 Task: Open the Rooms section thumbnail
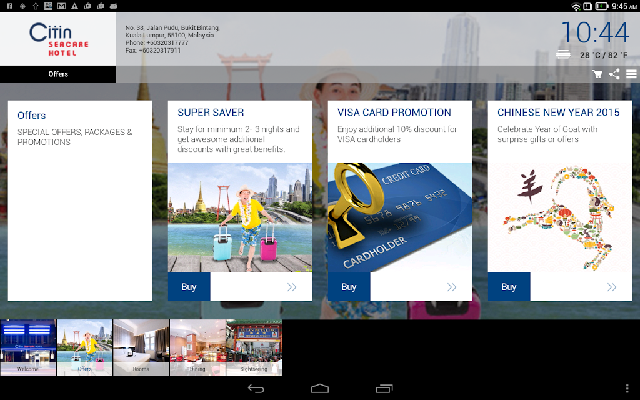point(141,347)
